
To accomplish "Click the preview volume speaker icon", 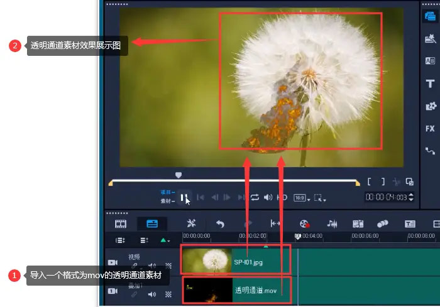I will (x=268, y=198).
